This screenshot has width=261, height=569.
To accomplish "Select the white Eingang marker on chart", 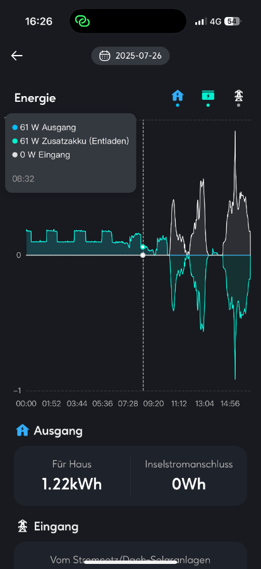I will [x=143, y=255].
